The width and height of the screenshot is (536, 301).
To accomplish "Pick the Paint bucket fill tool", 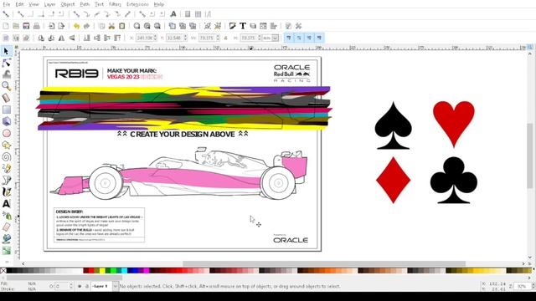I will pos(6,239).
